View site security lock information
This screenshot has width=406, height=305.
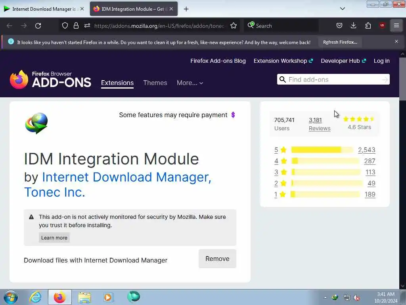click(76, 25)
